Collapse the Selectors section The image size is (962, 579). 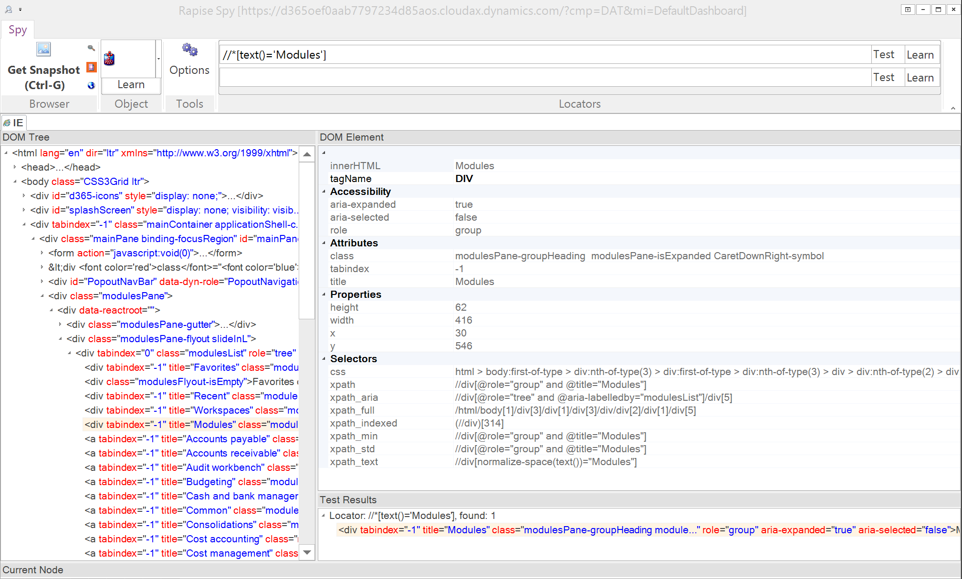tap(324, 359)
